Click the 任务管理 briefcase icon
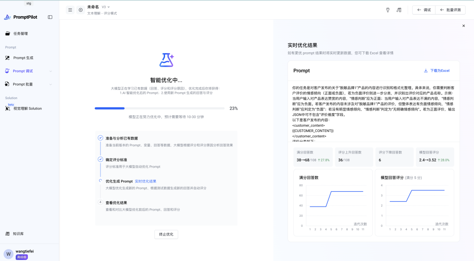The width and height of the screenshot is (474, 261). tap(7, 33)
